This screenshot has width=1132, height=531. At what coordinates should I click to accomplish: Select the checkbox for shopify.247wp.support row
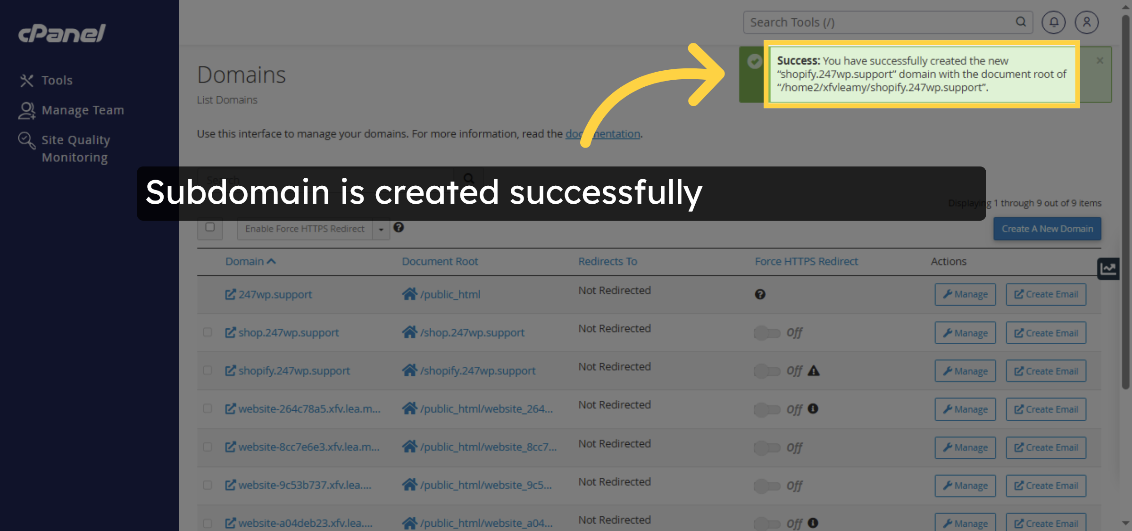208,371
